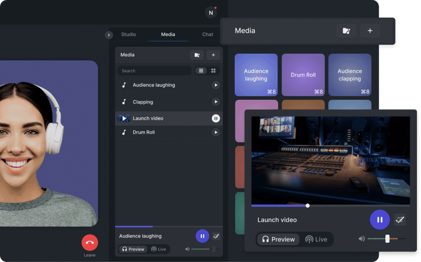This screenshot has width=421, height=262.
Task: Open the Studio tab
Action: pos(128,34)
